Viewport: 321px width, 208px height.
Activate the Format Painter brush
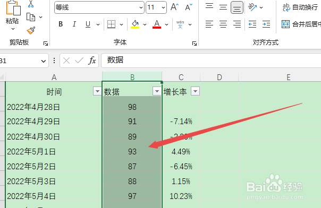[31, 31]
